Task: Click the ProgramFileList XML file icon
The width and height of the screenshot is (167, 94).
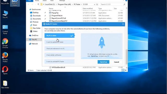Action: (50, 15)
